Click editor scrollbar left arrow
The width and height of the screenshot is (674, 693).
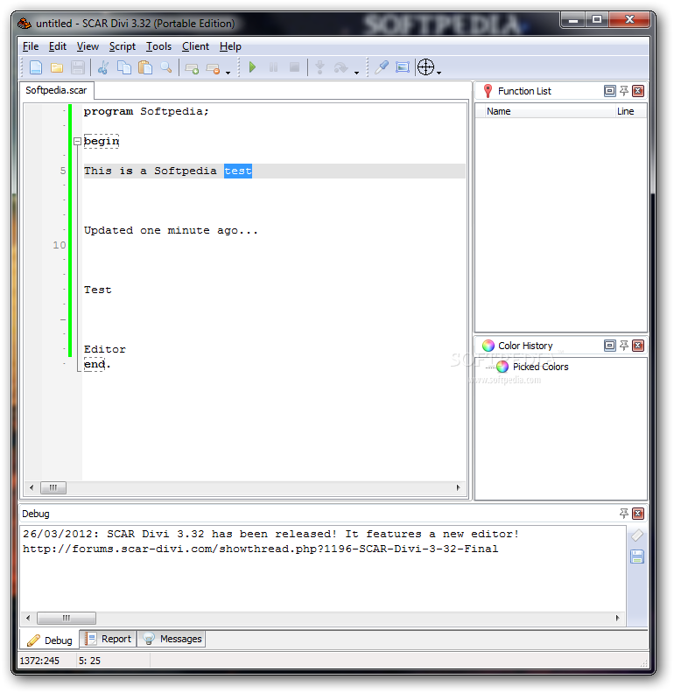point(32,488)
